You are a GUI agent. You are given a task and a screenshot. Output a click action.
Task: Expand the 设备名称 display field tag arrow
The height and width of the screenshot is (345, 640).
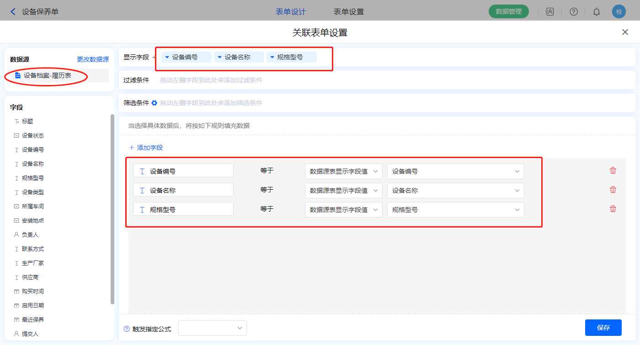(x=220, y=57)
